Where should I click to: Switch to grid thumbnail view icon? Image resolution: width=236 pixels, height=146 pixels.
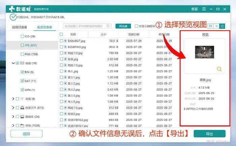(211, 26)
